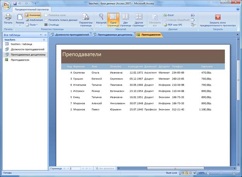Click Закрыть окно предварительного просмотра
Image resolution: width=242 pixels, height=177 pixels.
[x=218, y=19]
